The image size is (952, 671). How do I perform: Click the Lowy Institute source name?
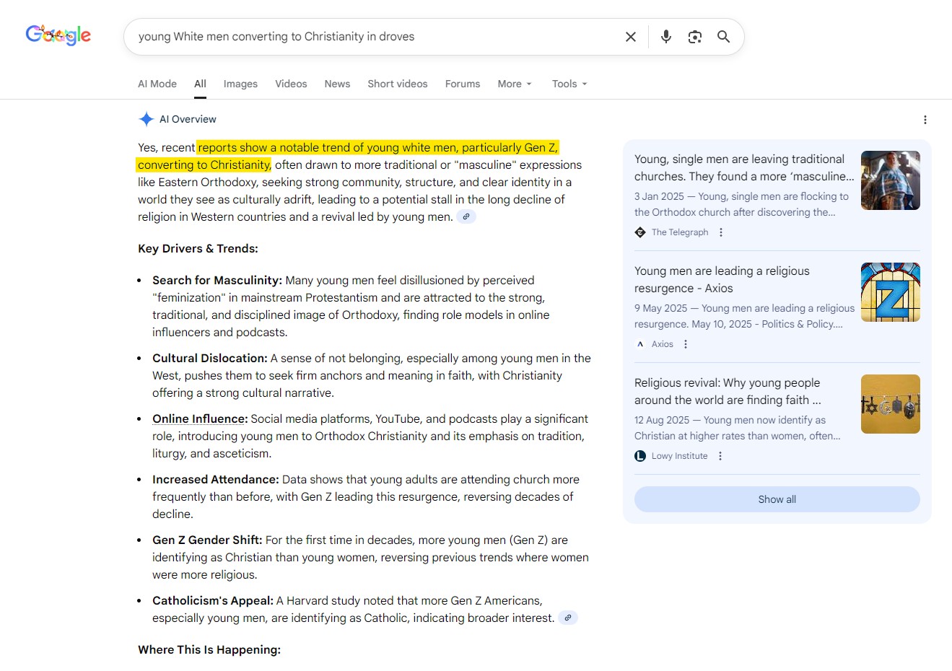(x=679, y=456)
